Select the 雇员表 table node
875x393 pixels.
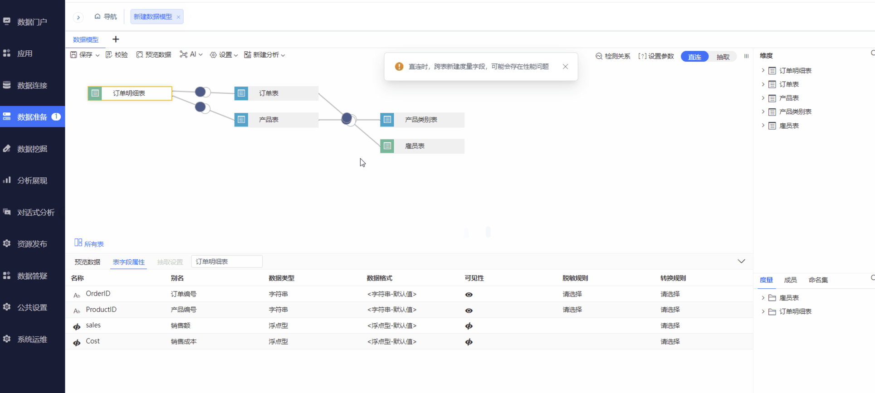422,146
